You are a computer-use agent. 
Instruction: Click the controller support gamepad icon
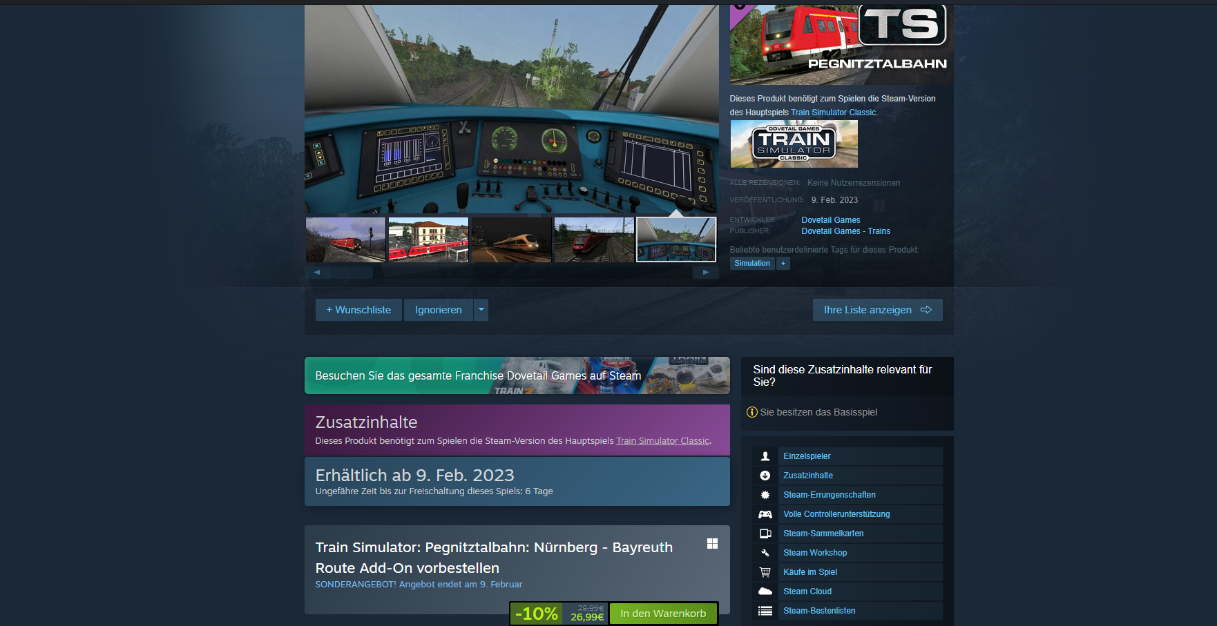[x=765, y=514]
